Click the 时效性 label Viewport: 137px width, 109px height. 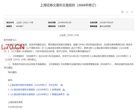point(9,26)
